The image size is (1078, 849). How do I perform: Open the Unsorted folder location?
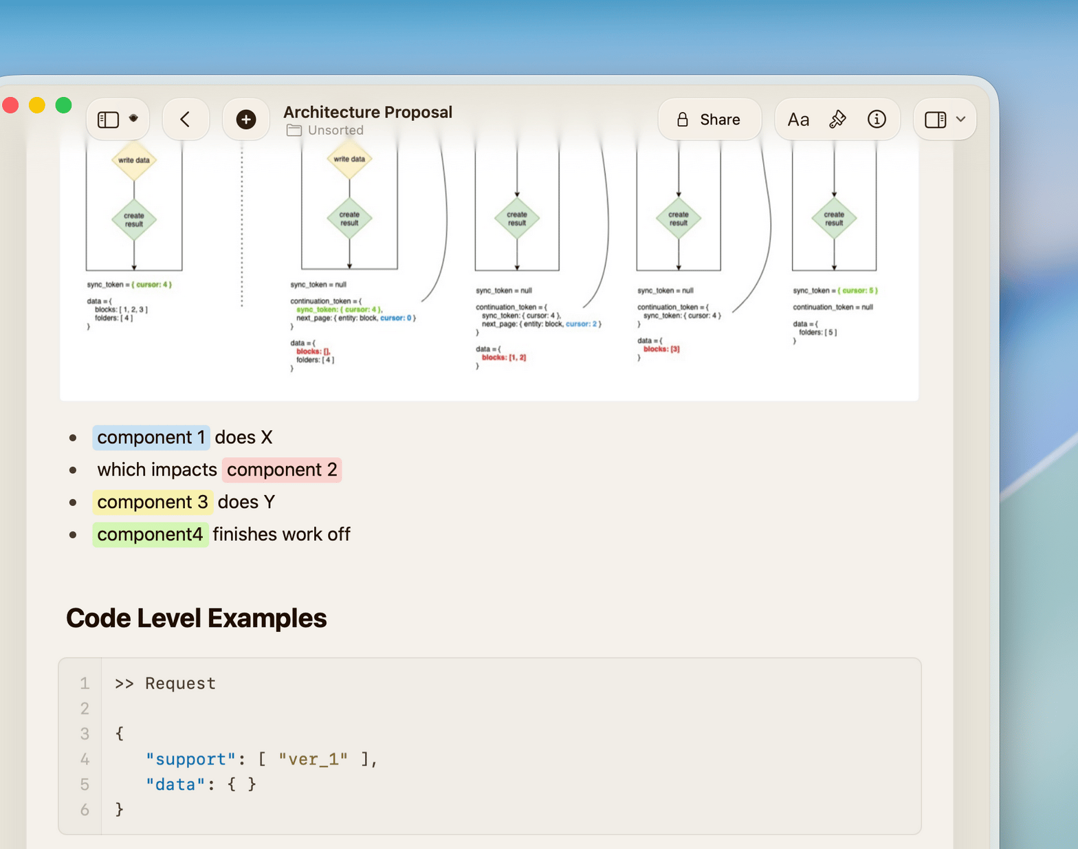click(x=335, y=131)
